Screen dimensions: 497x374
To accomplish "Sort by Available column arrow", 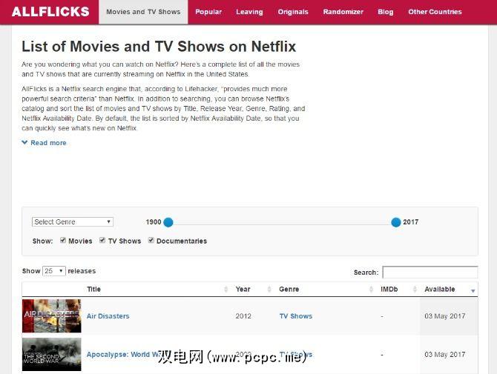I will pos(473,290).
